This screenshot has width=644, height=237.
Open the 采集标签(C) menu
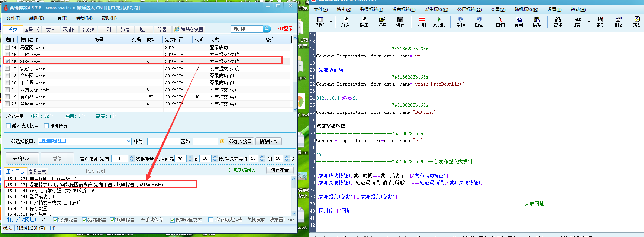(x=436, y=10)
